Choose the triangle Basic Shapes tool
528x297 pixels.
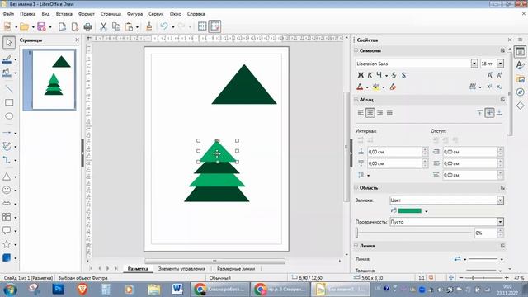(x=7, y=177)
